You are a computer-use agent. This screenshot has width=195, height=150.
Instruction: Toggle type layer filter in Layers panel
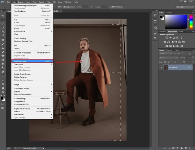click(183, 54)
